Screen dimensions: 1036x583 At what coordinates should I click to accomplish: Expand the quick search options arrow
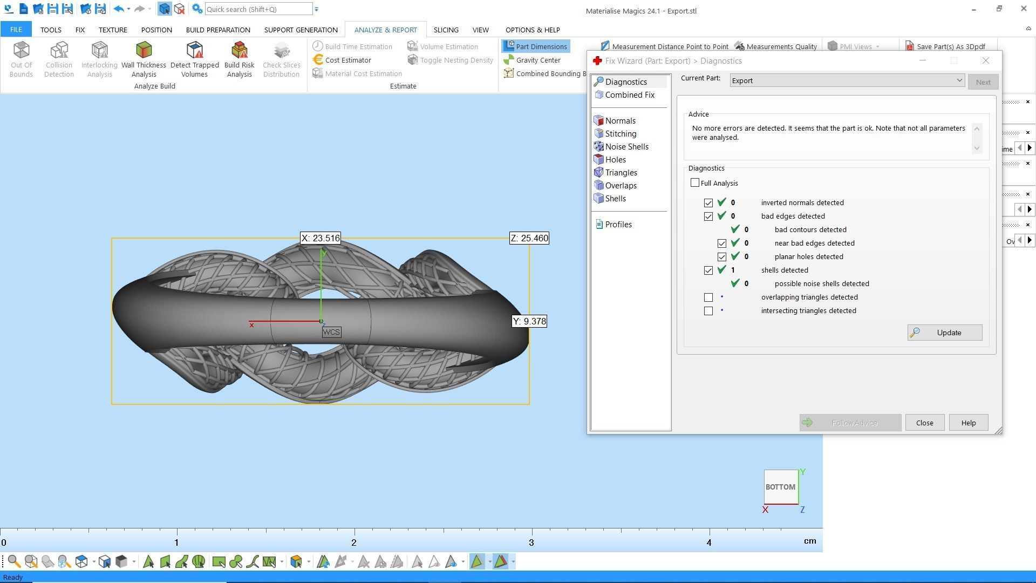point(317,9)
